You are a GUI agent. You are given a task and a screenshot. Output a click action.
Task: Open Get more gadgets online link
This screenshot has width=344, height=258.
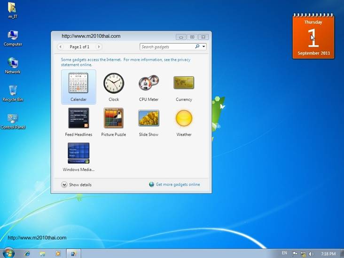174,185
